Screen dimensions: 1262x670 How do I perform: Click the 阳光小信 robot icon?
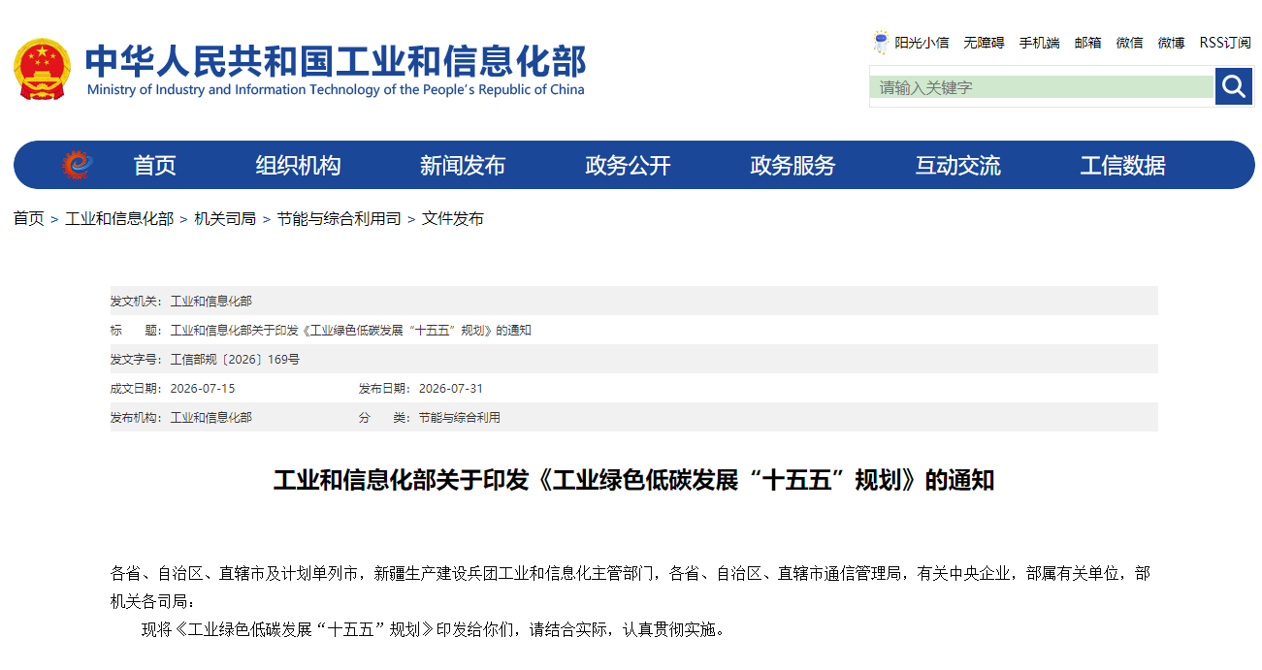(881, 43)
